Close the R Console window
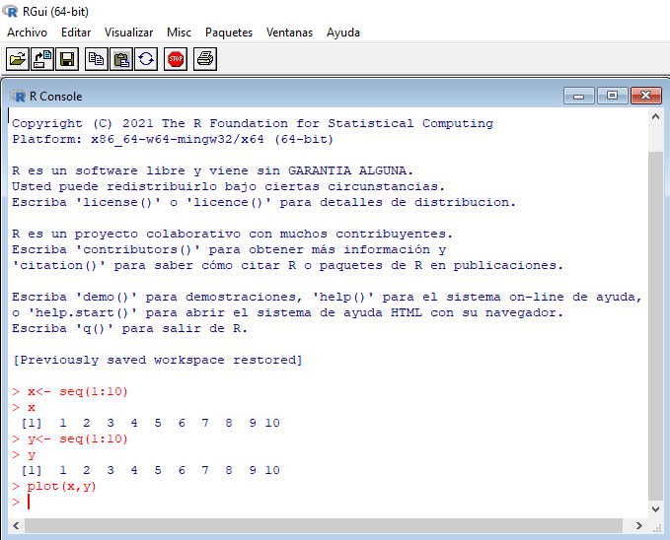Screen dimensions: 670x540 (x=646, y=96)
